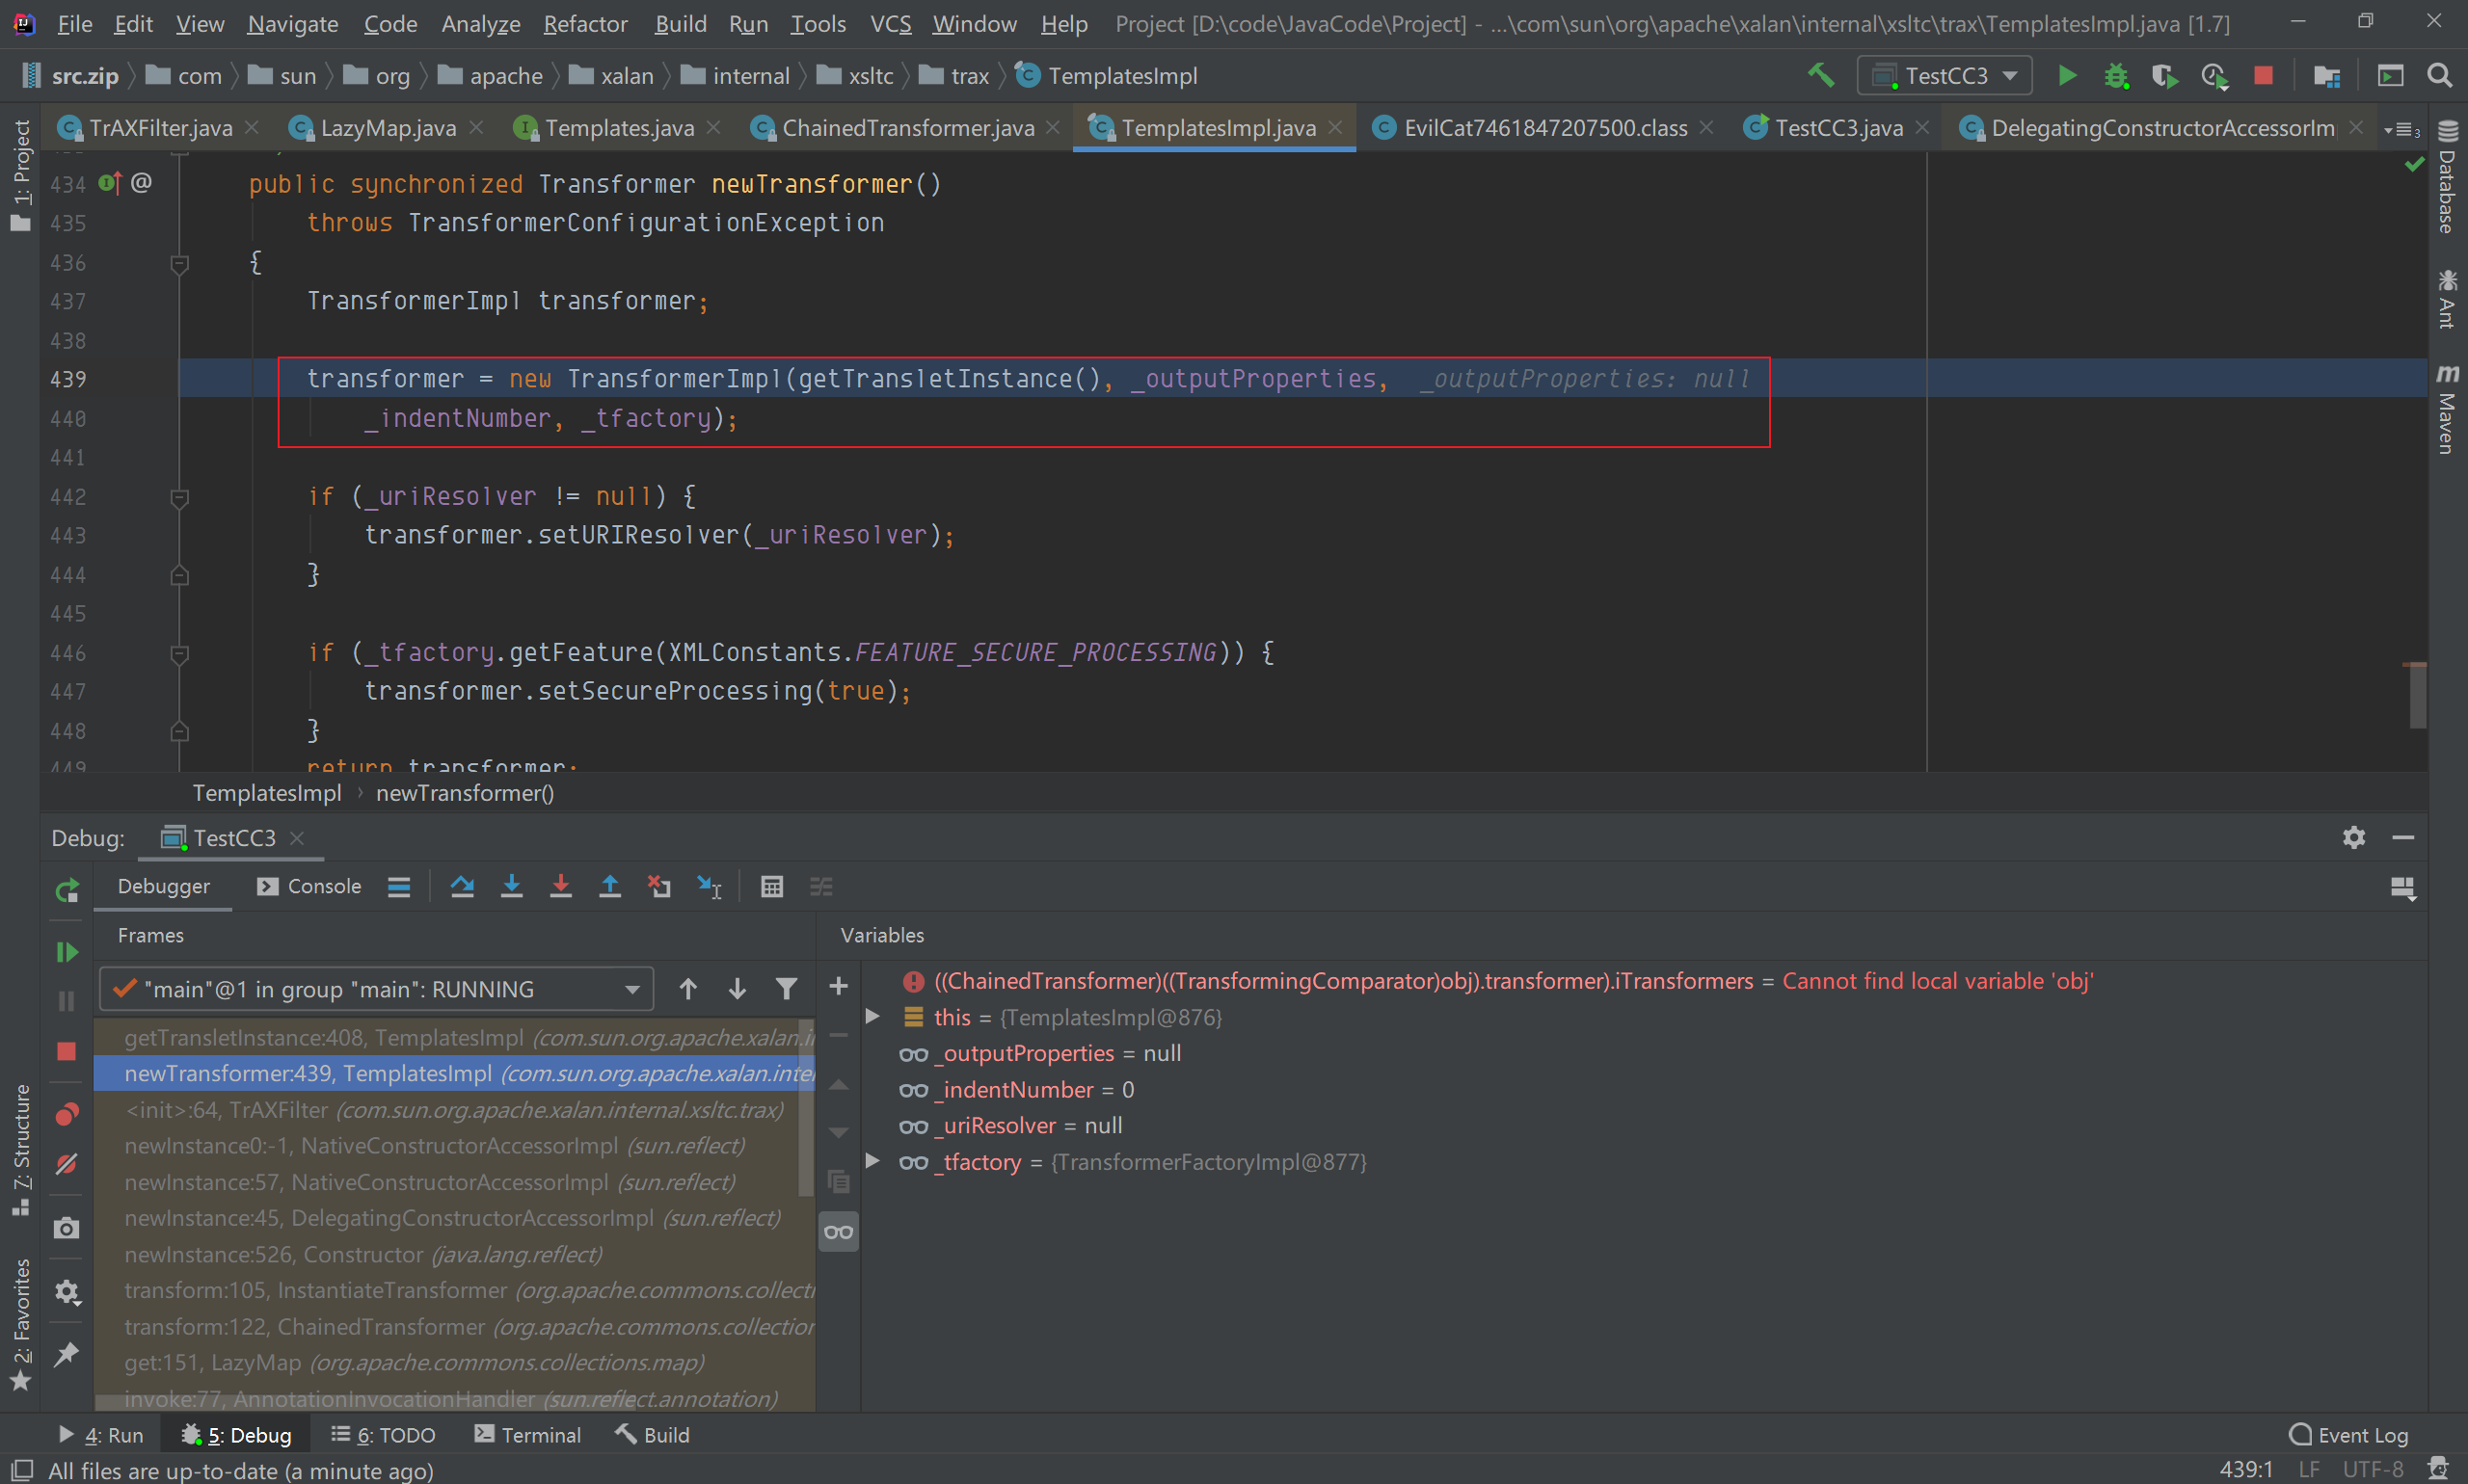Click the Step Over debugger icon

[462, 887]
